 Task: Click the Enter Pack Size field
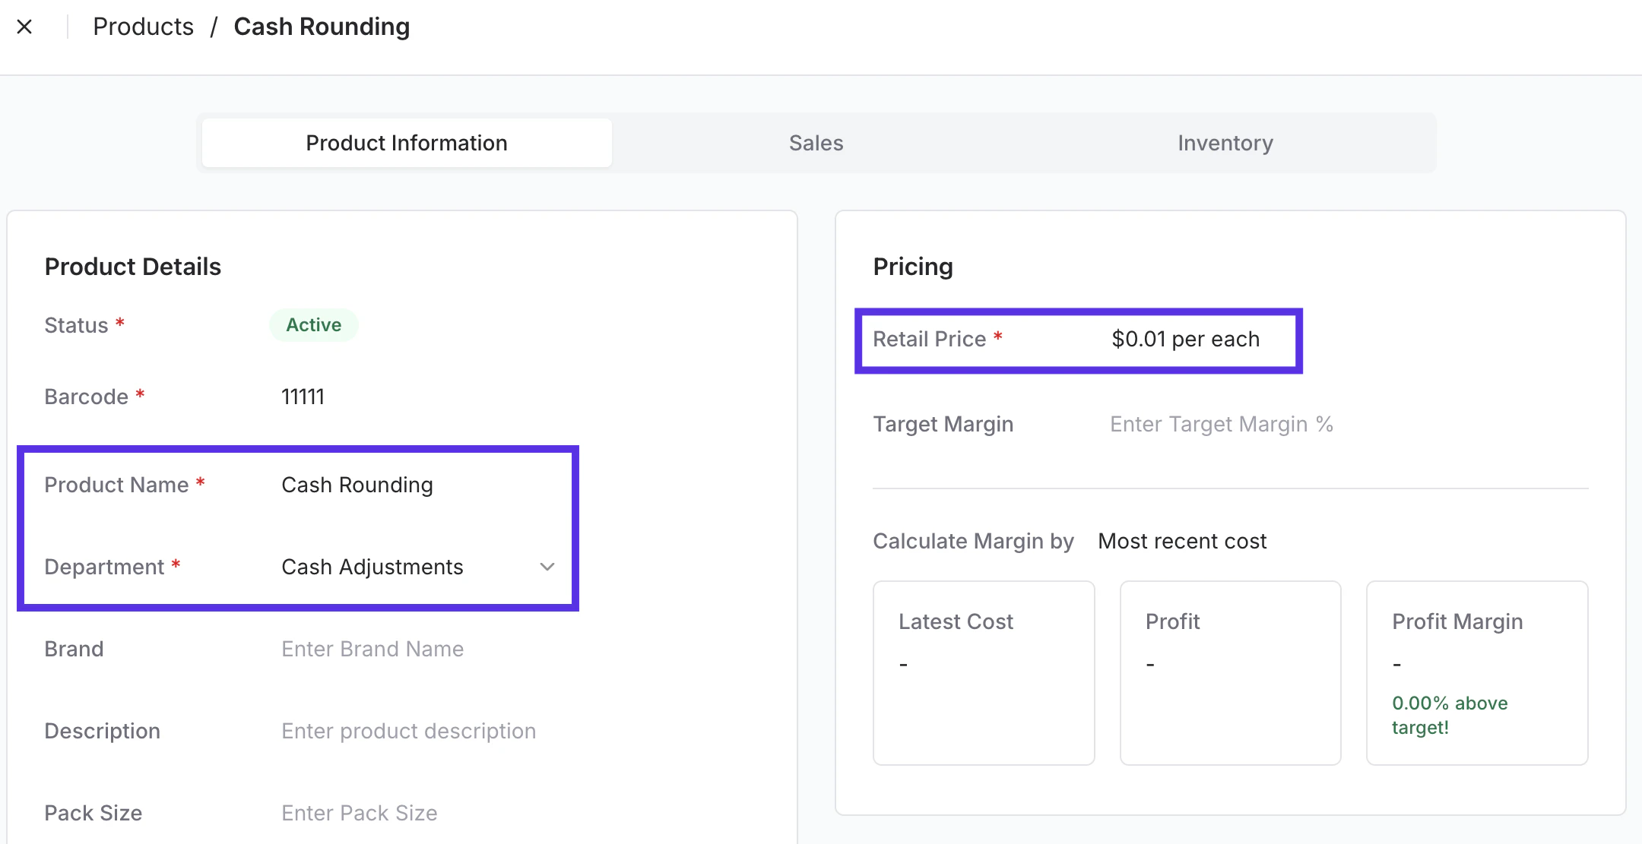359,813
